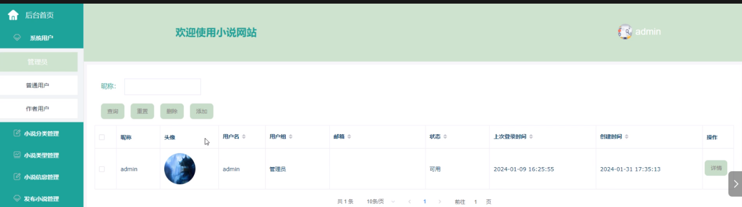Image resolution: width=742 pixels, height=207 pixels.
Task: Click the 头像 column header
Action: [x=170, y=137]
